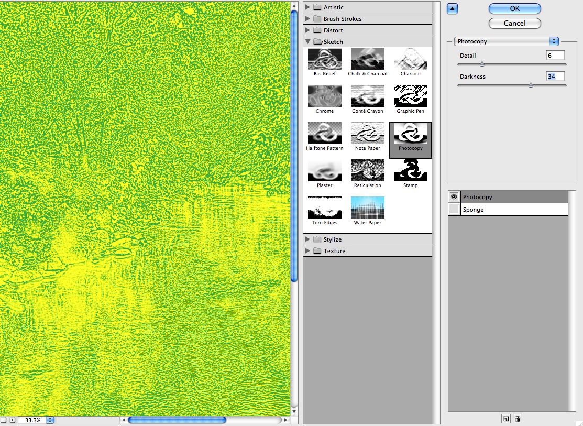Image resolution: width=583 pixels, height=426 pixels.
Task: Choose the Water Paper filter
Action: pos(367,207)
